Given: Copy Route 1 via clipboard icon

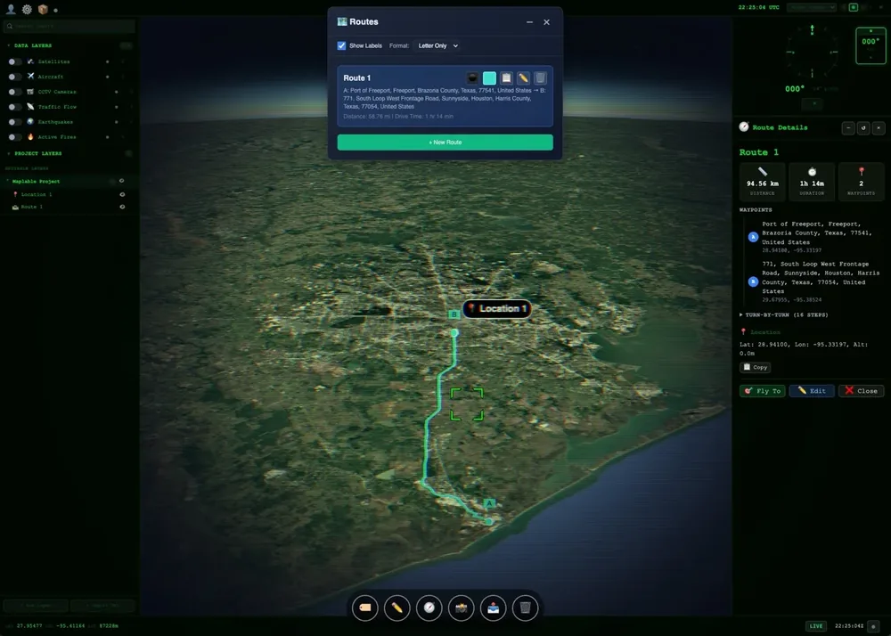Looking at the screenshot, I should 506,77.
